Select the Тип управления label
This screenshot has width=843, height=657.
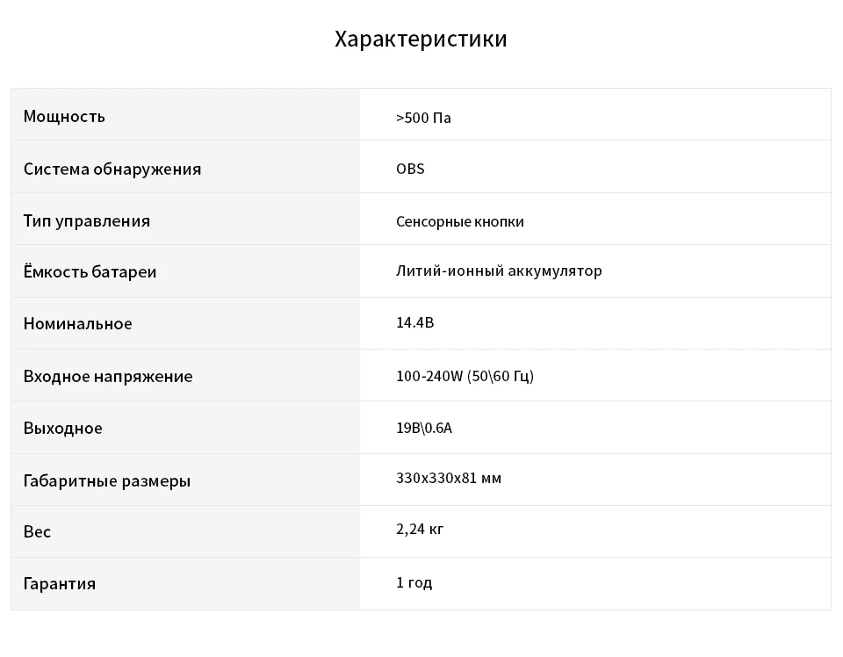(87, 221)
